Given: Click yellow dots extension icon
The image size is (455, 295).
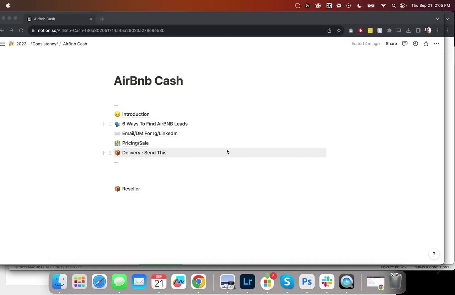Looking at the screenshot, I should click(x=370, y=31).
